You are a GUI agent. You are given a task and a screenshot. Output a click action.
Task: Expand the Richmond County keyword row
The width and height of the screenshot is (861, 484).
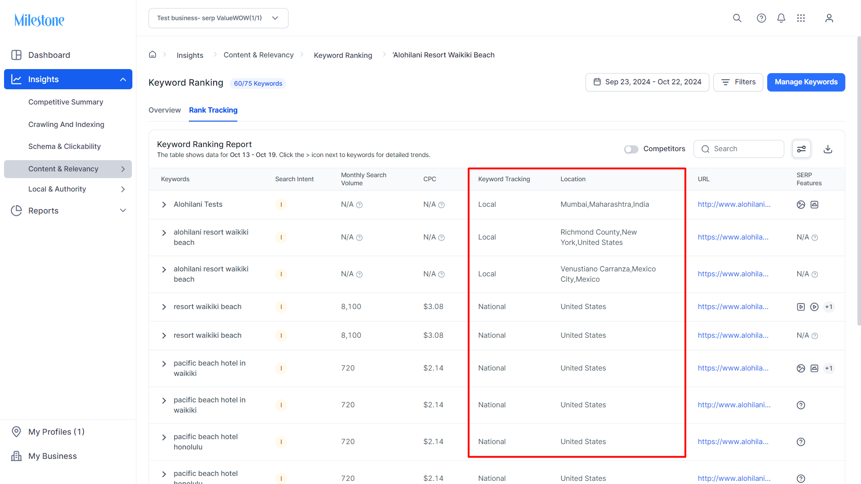click(x=164, y=233)
